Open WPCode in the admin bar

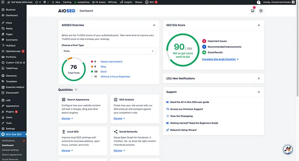(x=112, y=2)
